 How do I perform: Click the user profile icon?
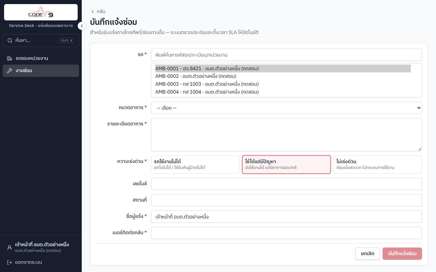pyautogui.click(x=10, y=248)
